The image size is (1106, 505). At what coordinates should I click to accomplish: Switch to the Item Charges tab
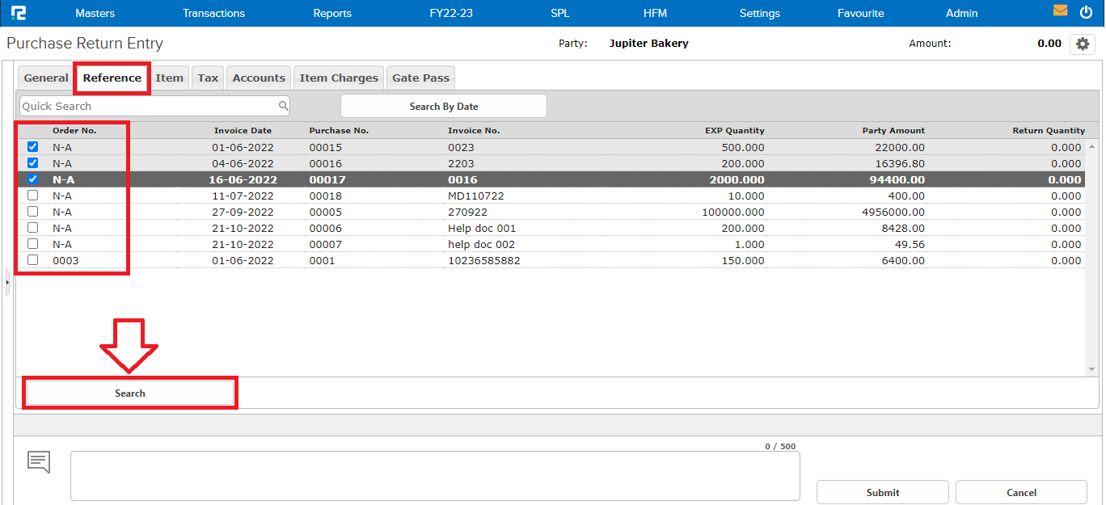(x=338, y=78)
